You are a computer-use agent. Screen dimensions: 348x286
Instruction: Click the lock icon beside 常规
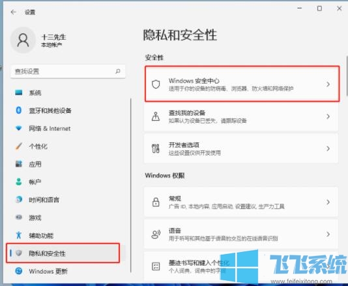click(156, 202)
